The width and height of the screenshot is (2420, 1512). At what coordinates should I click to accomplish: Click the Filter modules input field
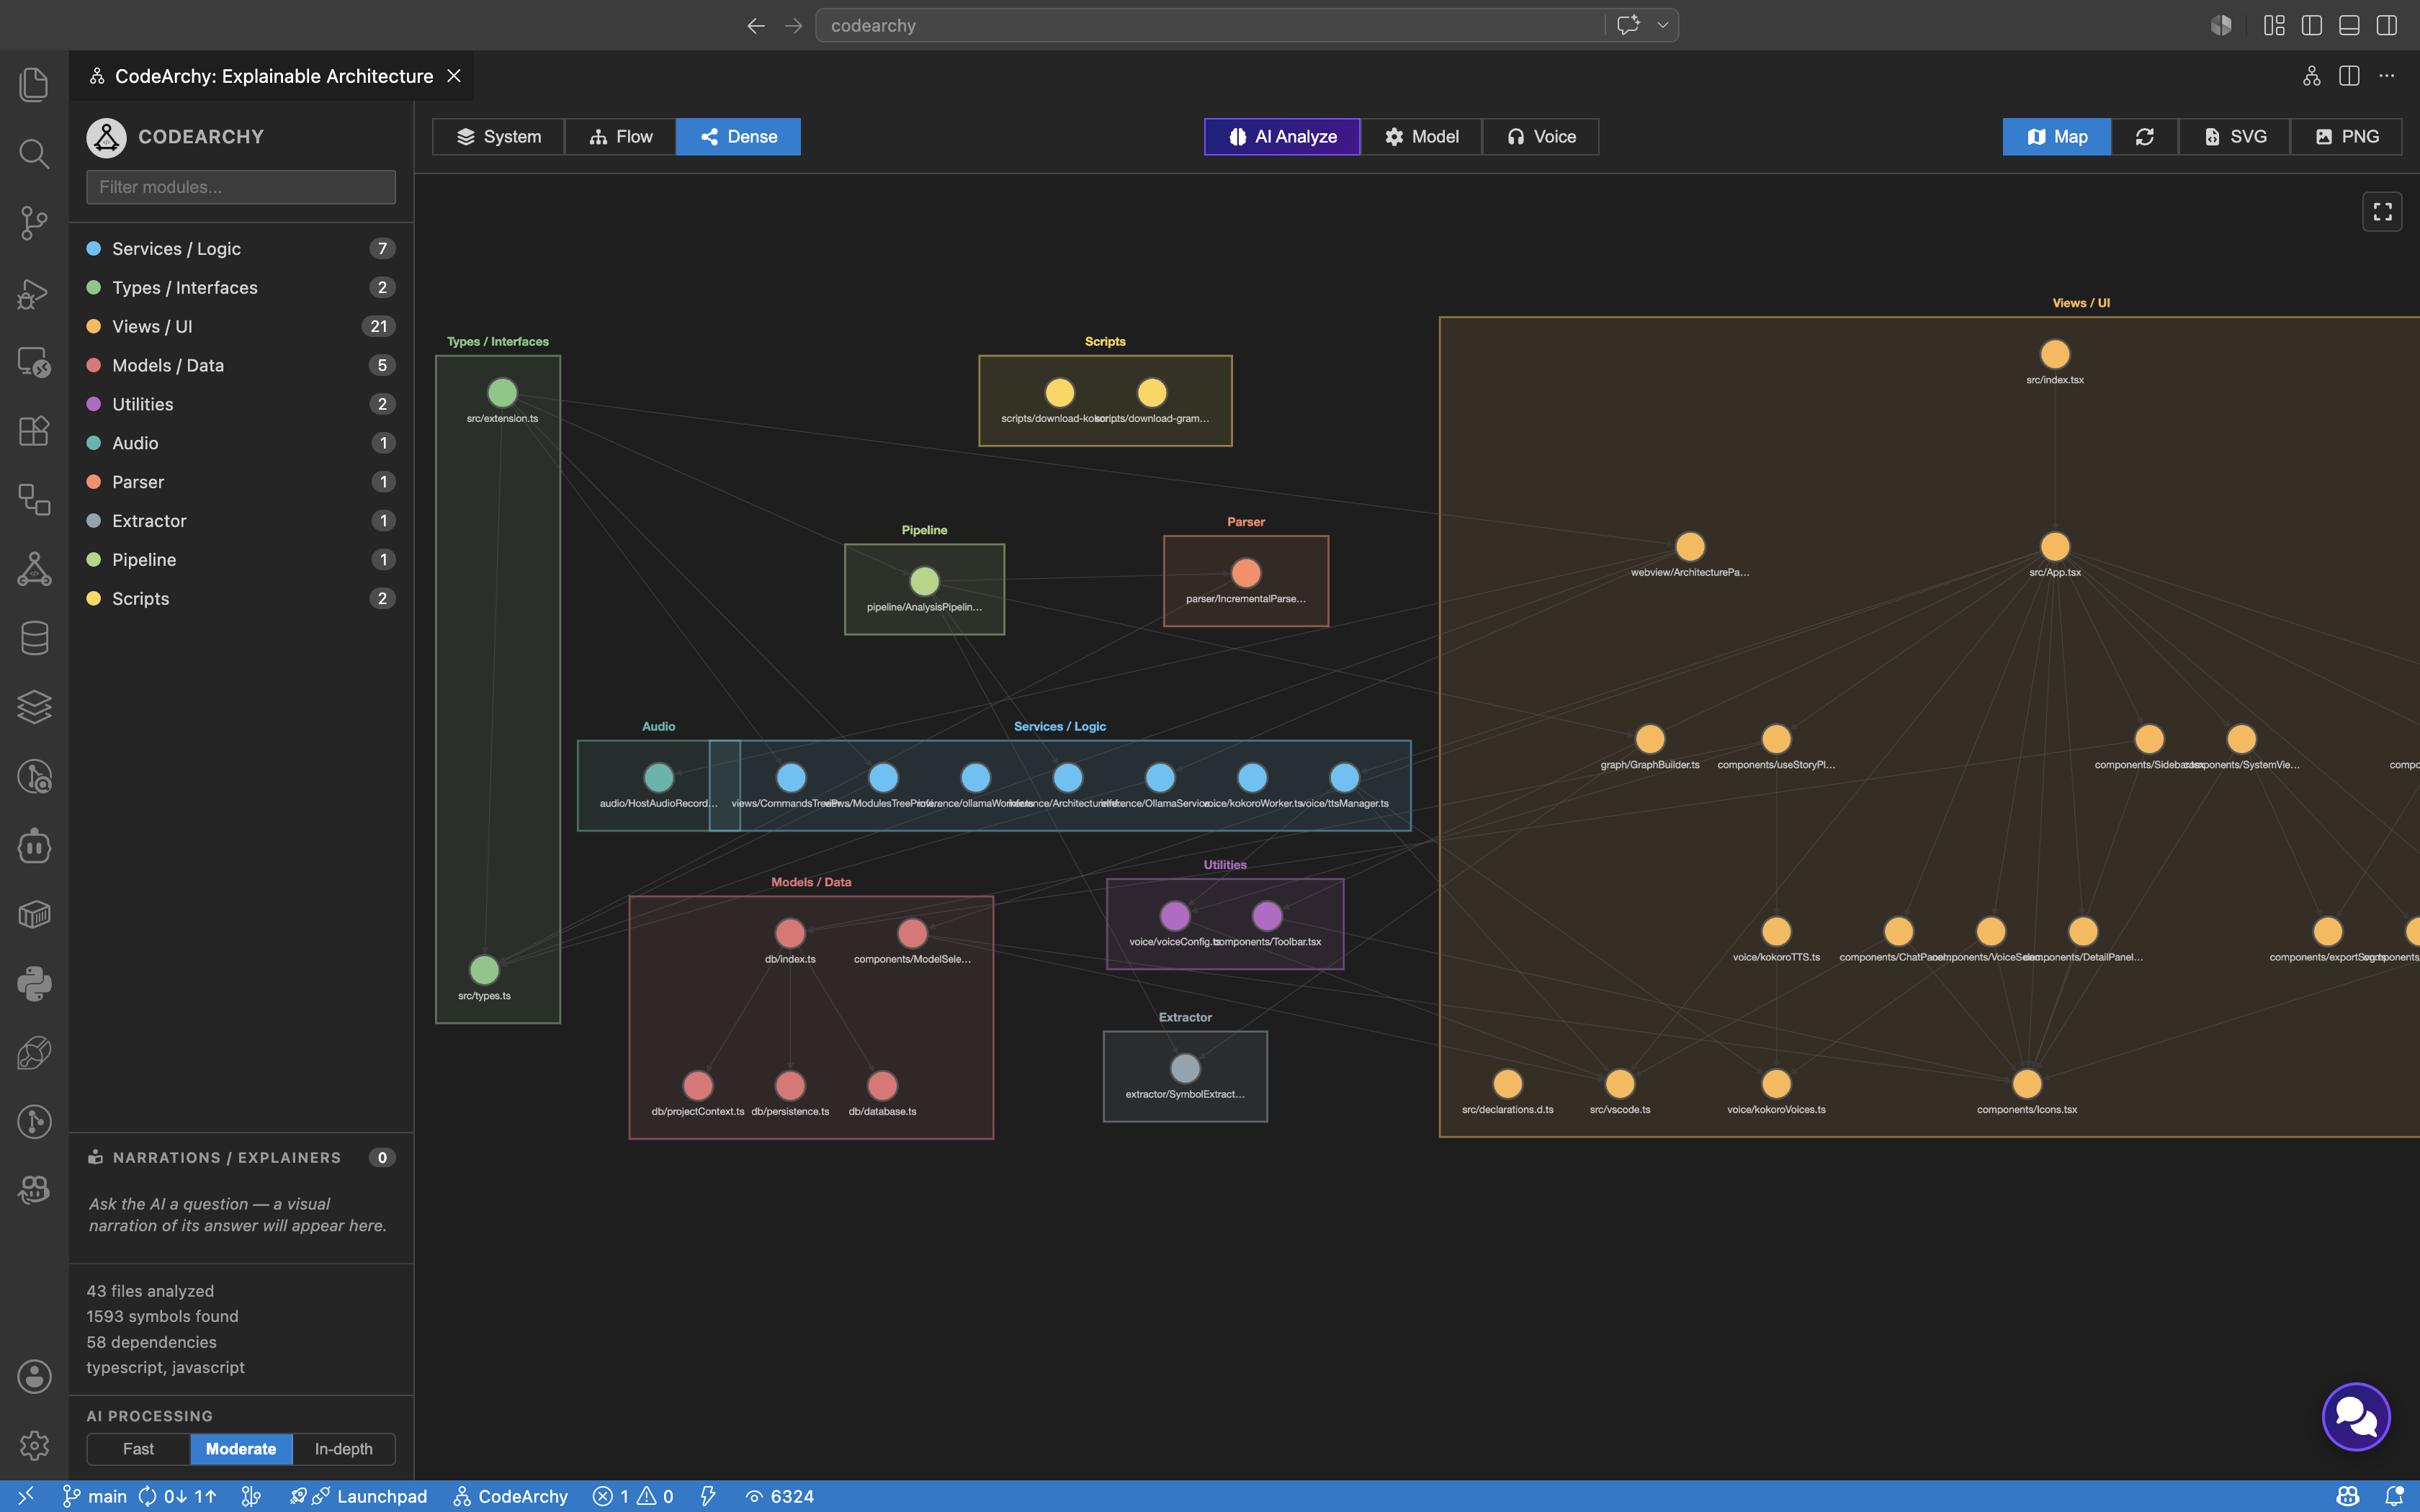tap(241, 187)
